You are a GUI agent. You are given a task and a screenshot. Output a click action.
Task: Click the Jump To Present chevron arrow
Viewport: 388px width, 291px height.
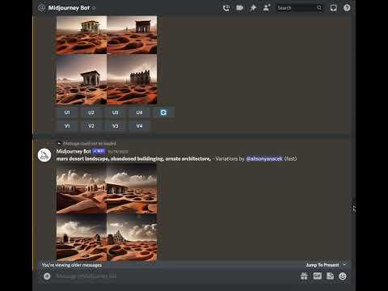point(344,265)
